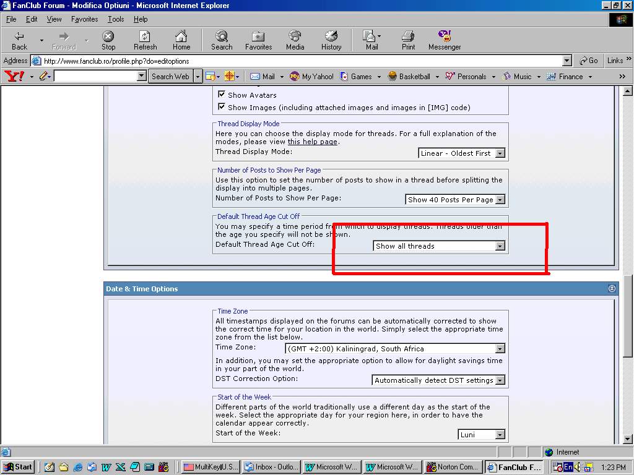Viewport: 634px width, 475px height.
Task: Open the Thread Display Mode dropdown
Action: coord(461,153)
